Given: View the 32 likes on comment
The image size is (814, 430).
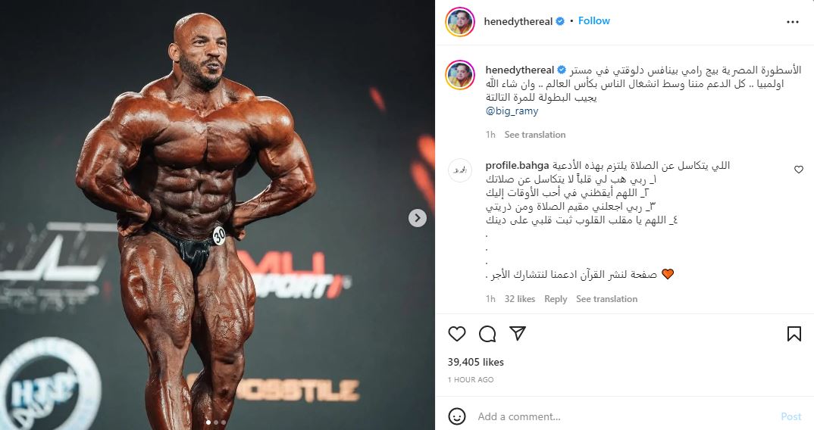Looking at the screenshot, I should pyautogui.click(x=520, y=299).
